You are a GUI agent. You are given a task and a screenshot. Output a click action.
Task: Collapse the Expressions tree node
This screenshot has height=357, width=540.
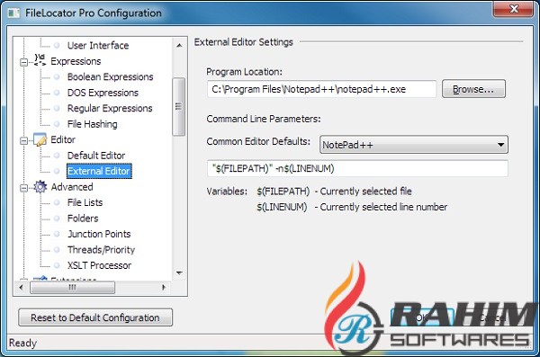(23, 62)
